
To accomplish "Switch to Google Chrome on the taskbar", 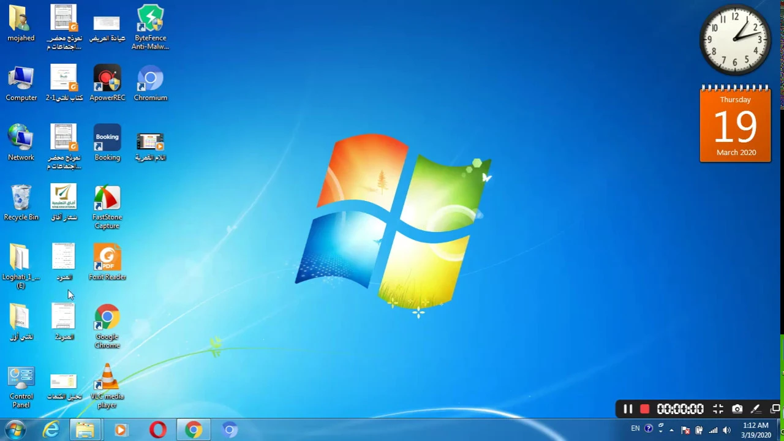I will pos(194,430).
